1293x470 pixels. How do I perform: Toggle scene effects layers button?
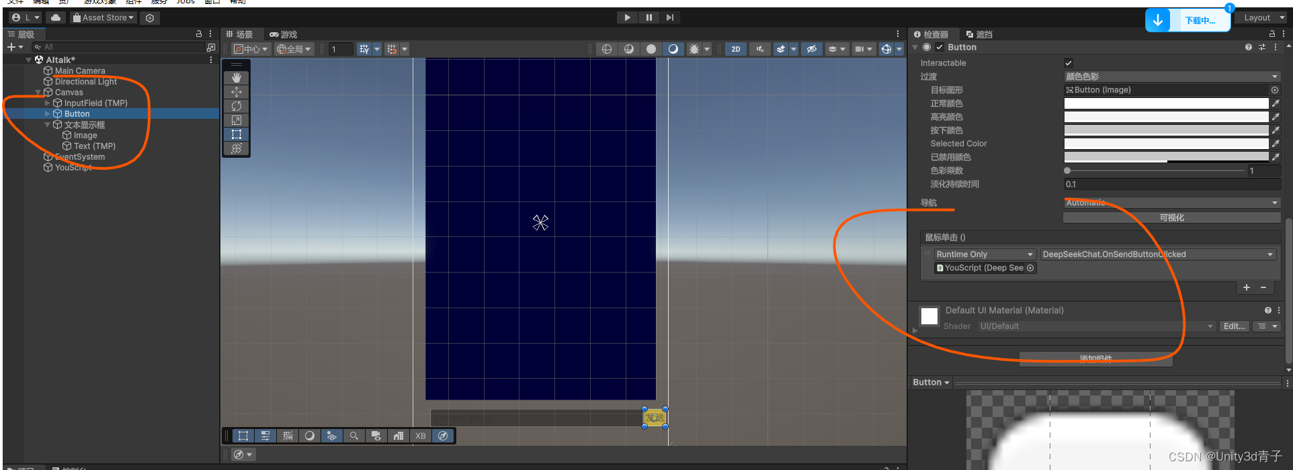[780, 49]
